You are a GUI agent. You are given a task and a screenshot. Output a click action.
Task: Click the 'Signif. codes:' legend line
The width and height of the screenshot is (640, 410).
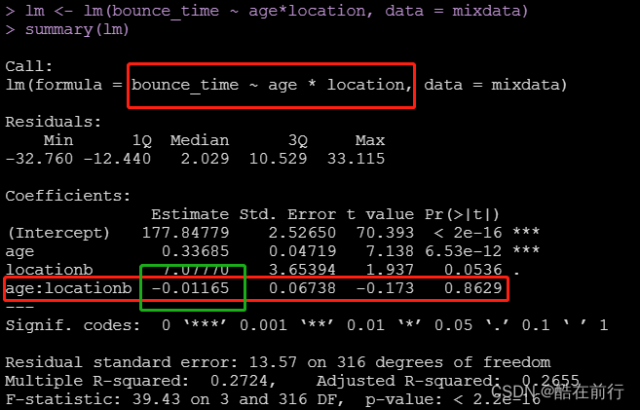pos(307,325)
